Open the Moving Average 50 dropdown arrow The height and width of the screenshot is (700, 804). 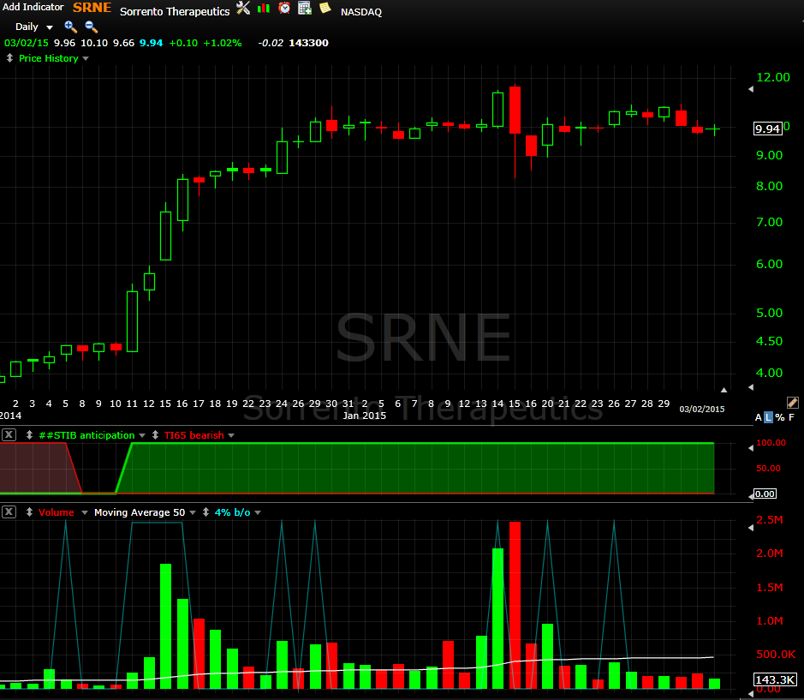(193, 512)
